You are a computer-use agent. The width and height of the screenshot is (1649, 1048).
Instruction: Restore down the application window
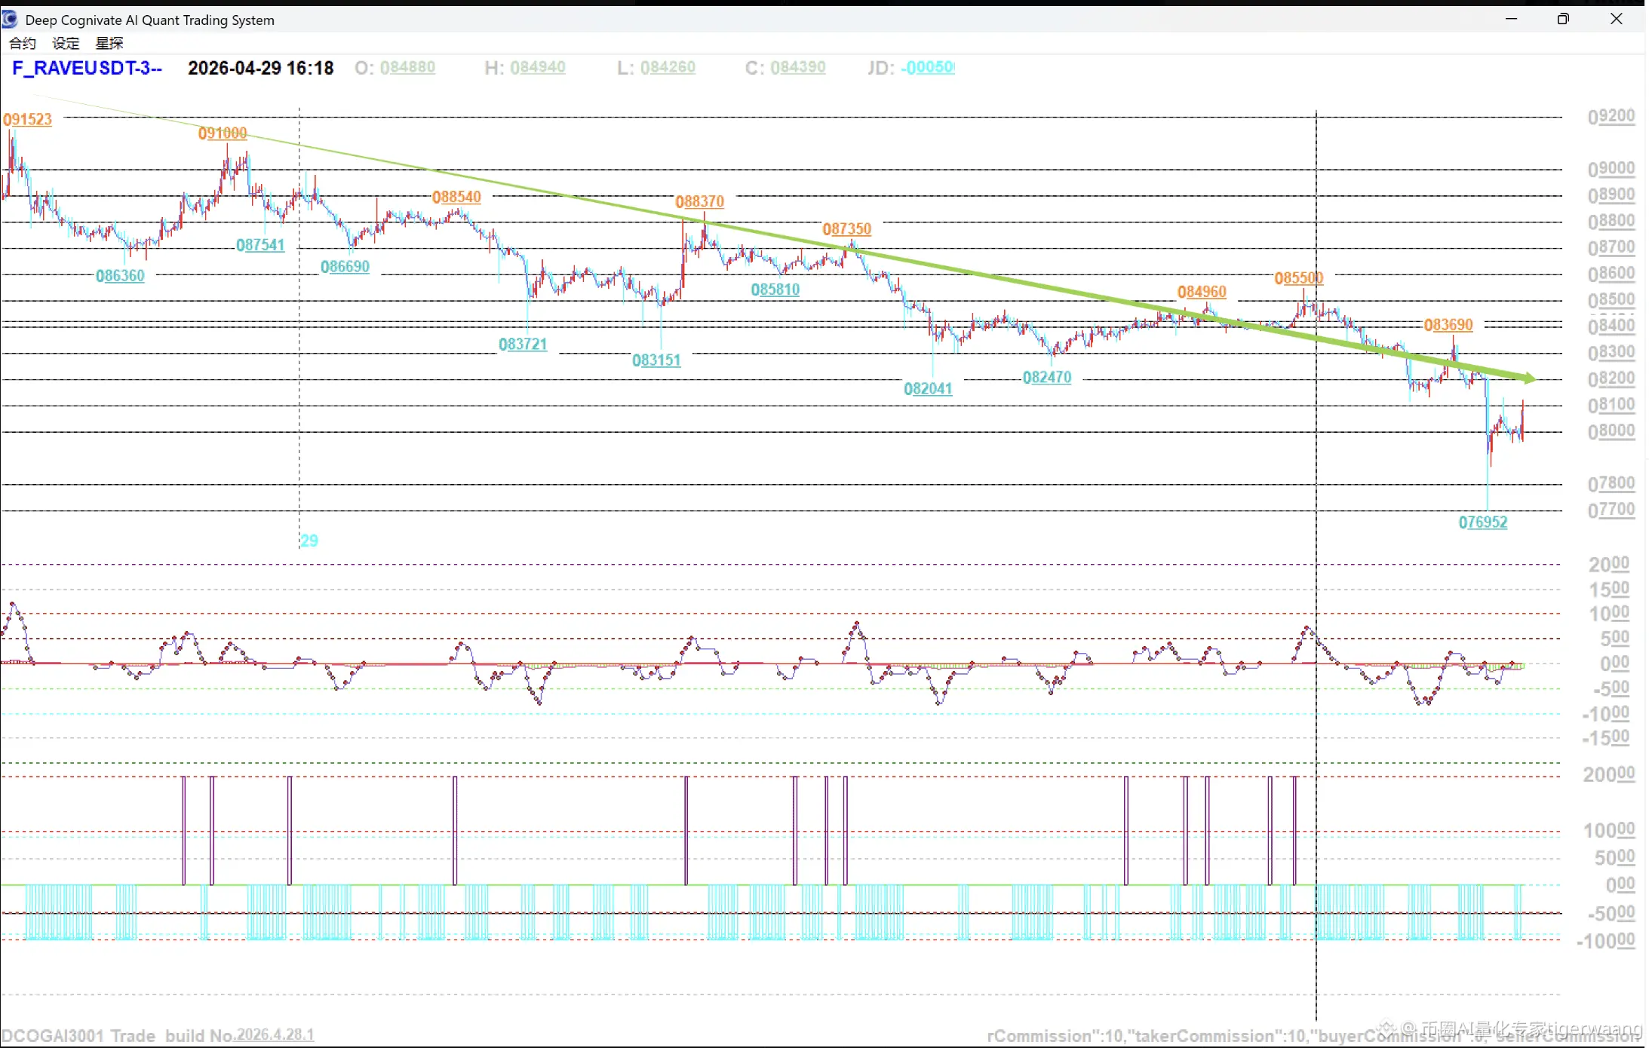tap(1563, 19)
